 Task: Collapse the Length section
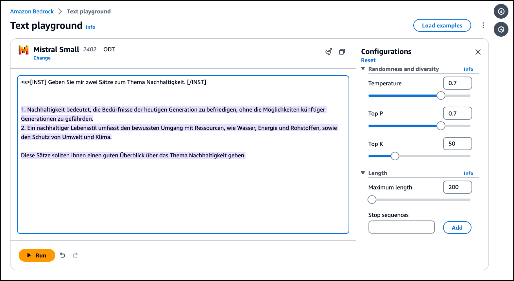click(363, 173)
